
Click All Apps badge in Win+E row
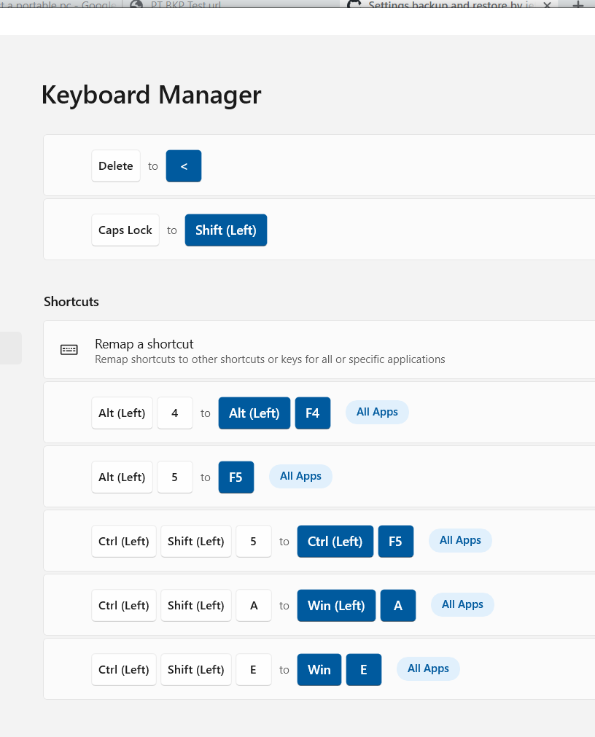click(428, 669)
